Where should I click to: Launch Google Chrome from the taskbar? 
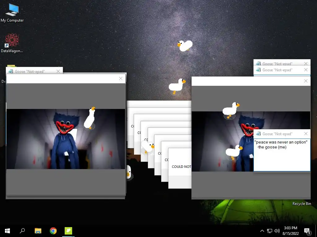tap(53, 231)
